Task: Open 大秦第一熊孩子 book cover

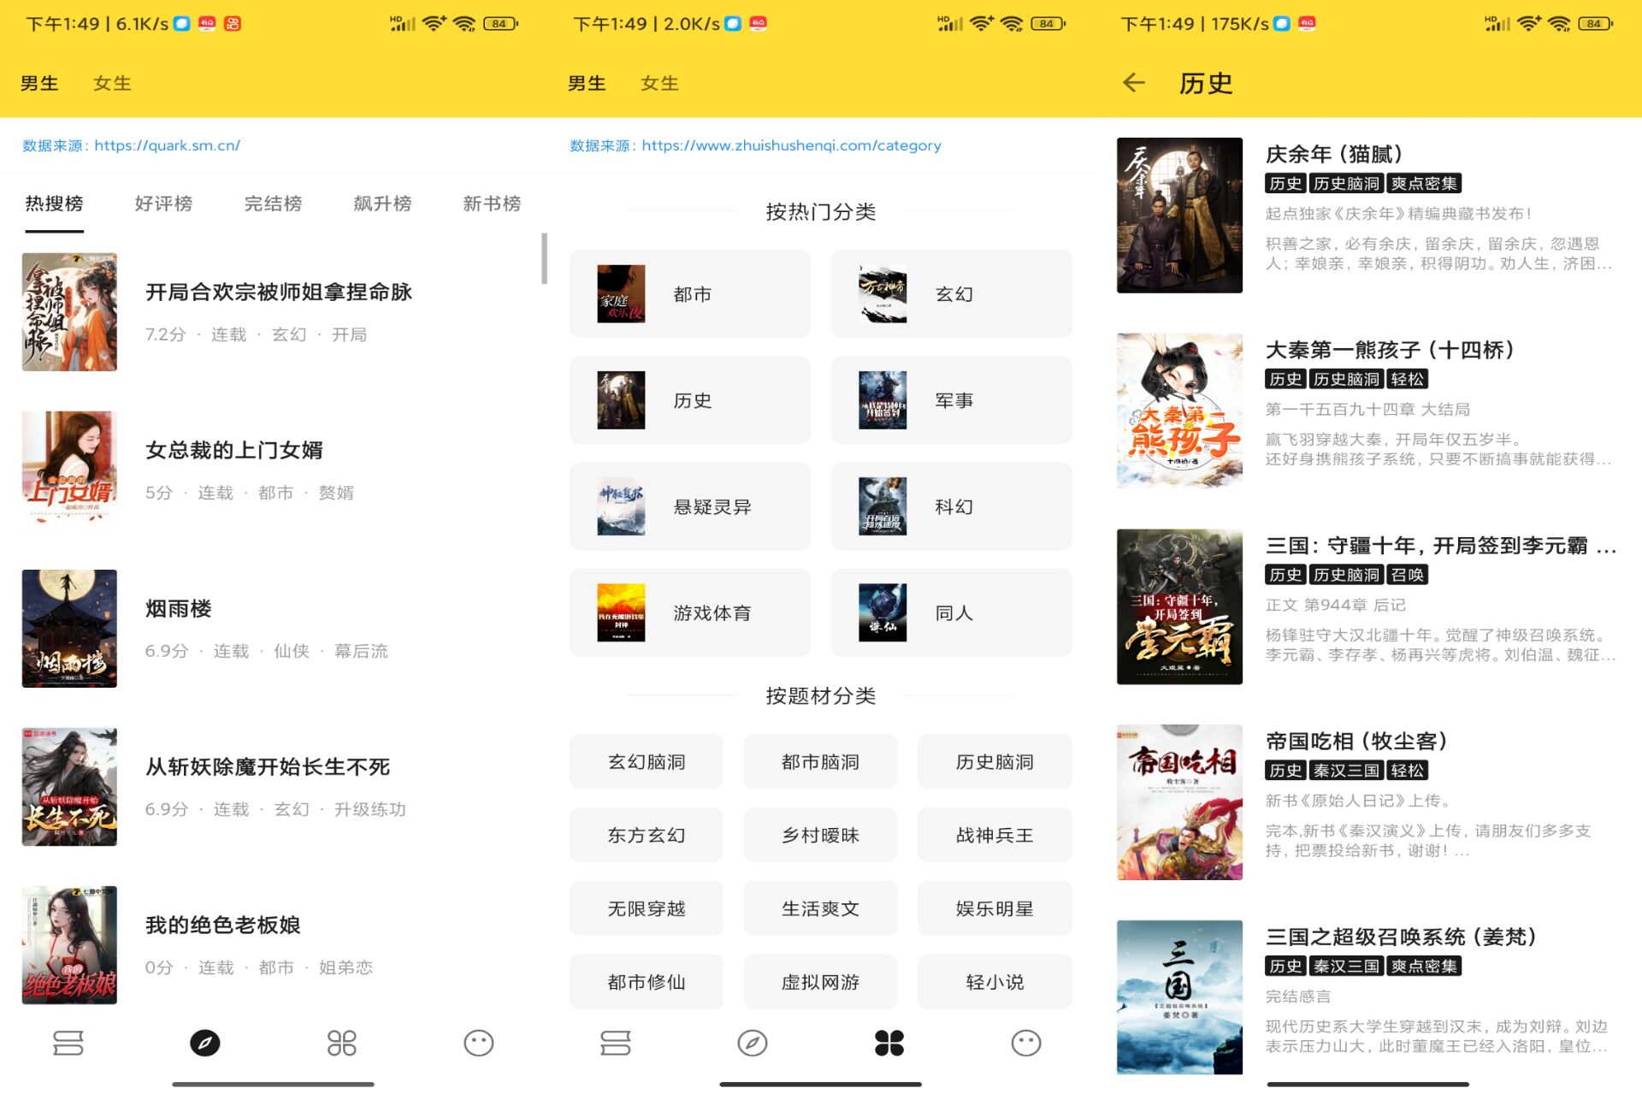Action: (1179, 411)
